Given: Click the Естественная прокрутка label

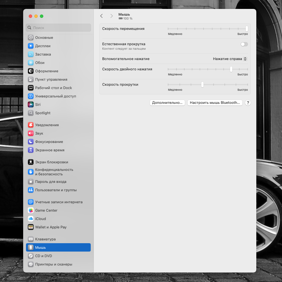Looking at the screenshot, I should click(x=124, y=44).
